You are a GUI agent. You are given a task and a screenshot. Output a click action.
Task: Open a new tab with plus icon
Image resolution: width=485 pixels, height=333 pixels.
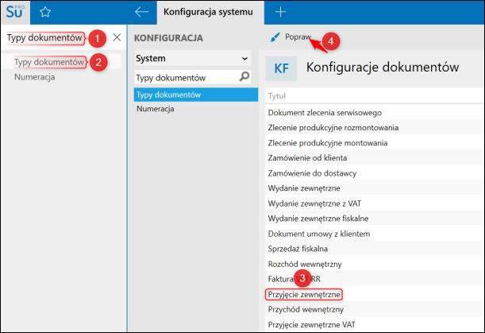279,12
